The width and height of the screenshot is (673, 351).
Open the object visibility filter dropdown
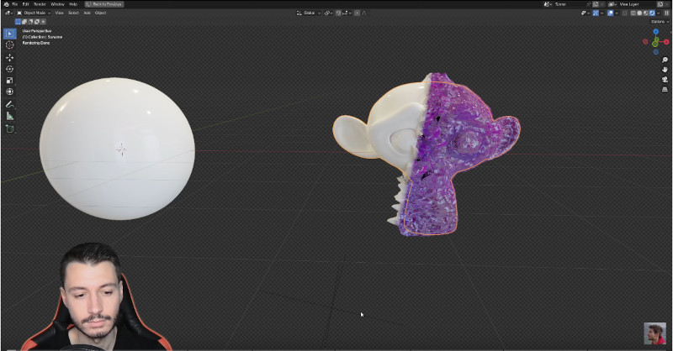(x=586, y=13)
